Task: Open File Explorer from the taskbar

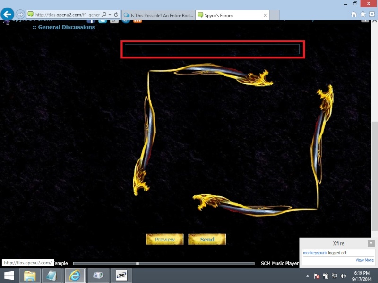Action: click(x=30, y=275)
